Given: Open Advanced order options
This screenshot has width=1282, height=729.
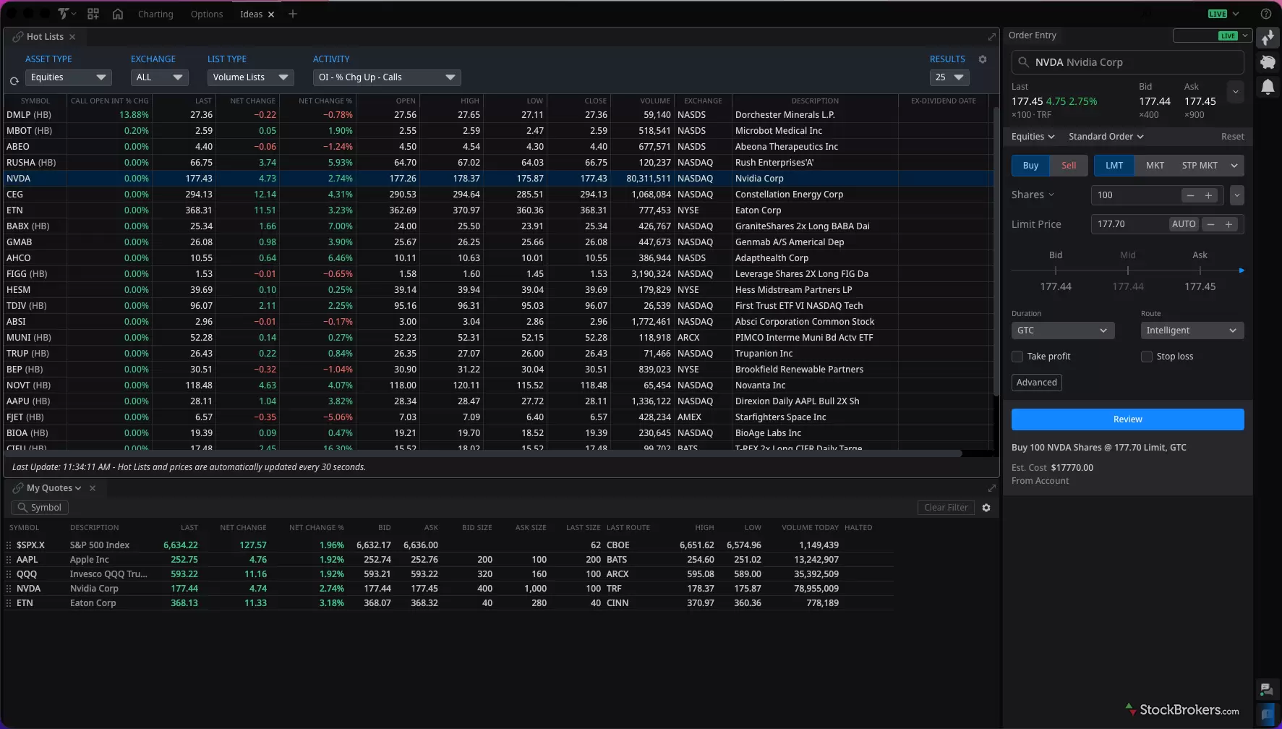Looking at the screenshot, I should point(1036,383).
